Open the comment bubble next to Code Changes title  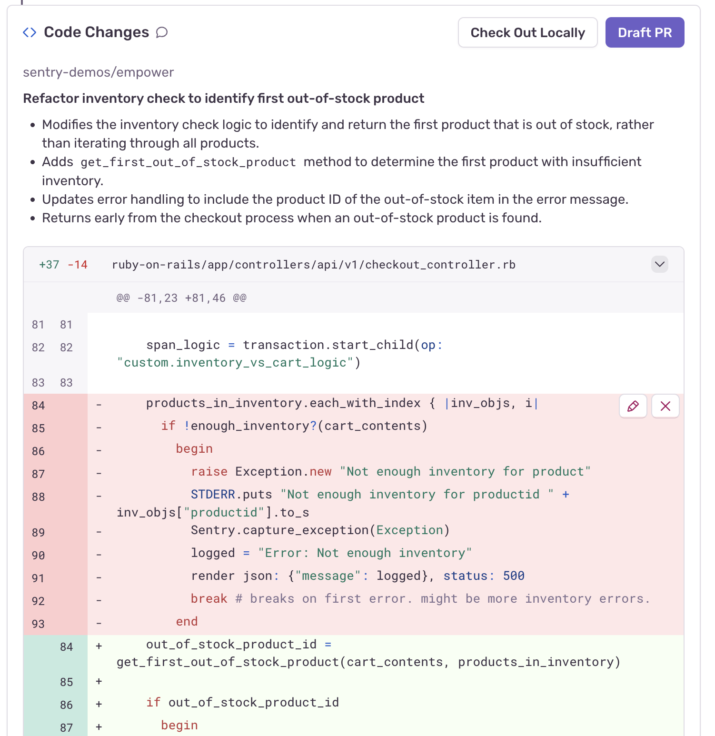pos(162,32)
